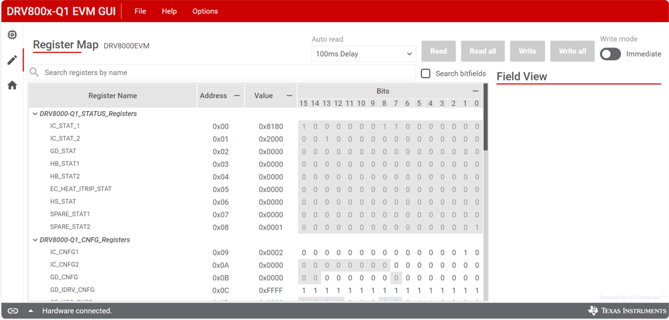Go to the Home icon in sidebar
Image resolution: width=669 pixels, height=320 pixels.
coord(12,85)
